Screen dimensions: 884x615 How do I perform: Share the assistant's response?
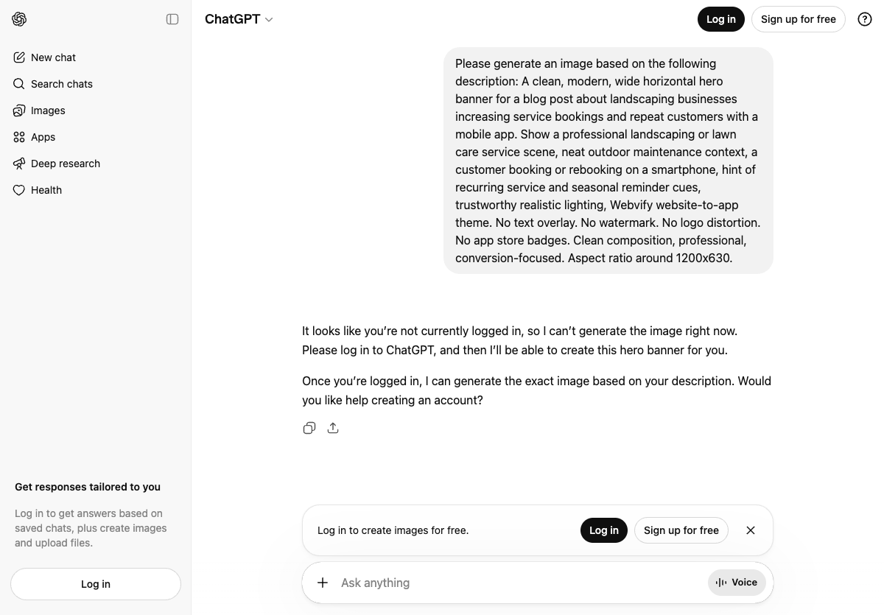[333, 428]
